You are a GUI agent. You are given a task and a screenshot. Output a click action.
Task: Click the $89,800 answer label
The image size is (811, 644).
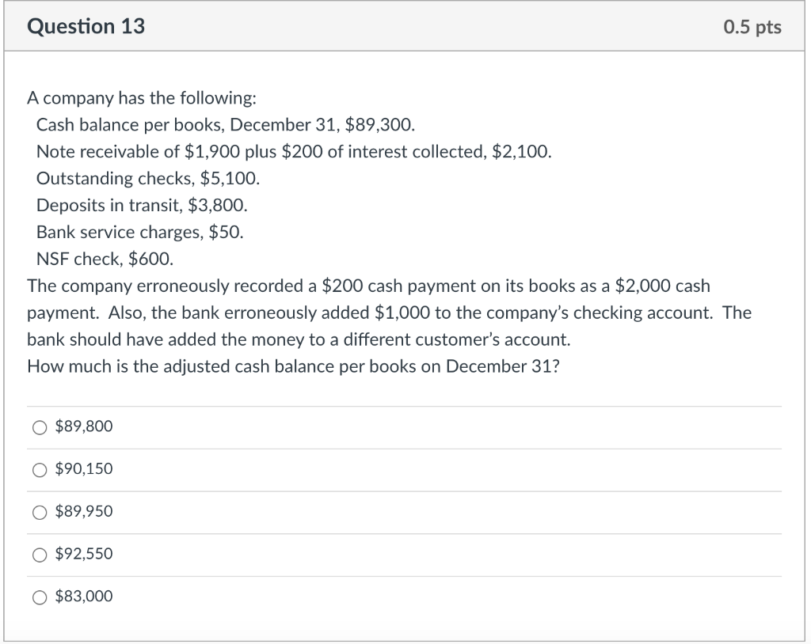coord(84,426)
